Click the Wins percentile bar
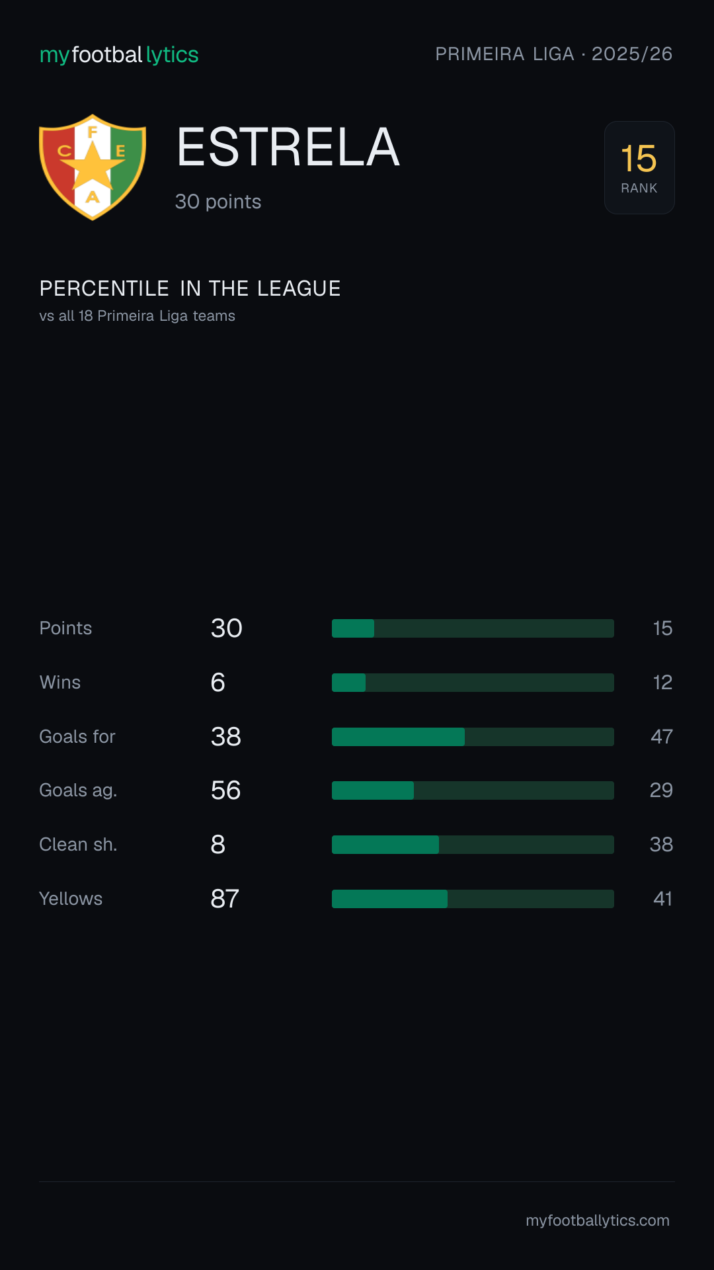The width and height of the screenshot is (714, 1270). click(473, 683)
